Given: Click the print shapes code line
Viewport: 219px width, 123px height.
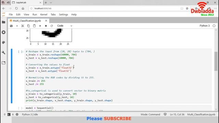Looking at the screenshot, I should pos(69,100).
